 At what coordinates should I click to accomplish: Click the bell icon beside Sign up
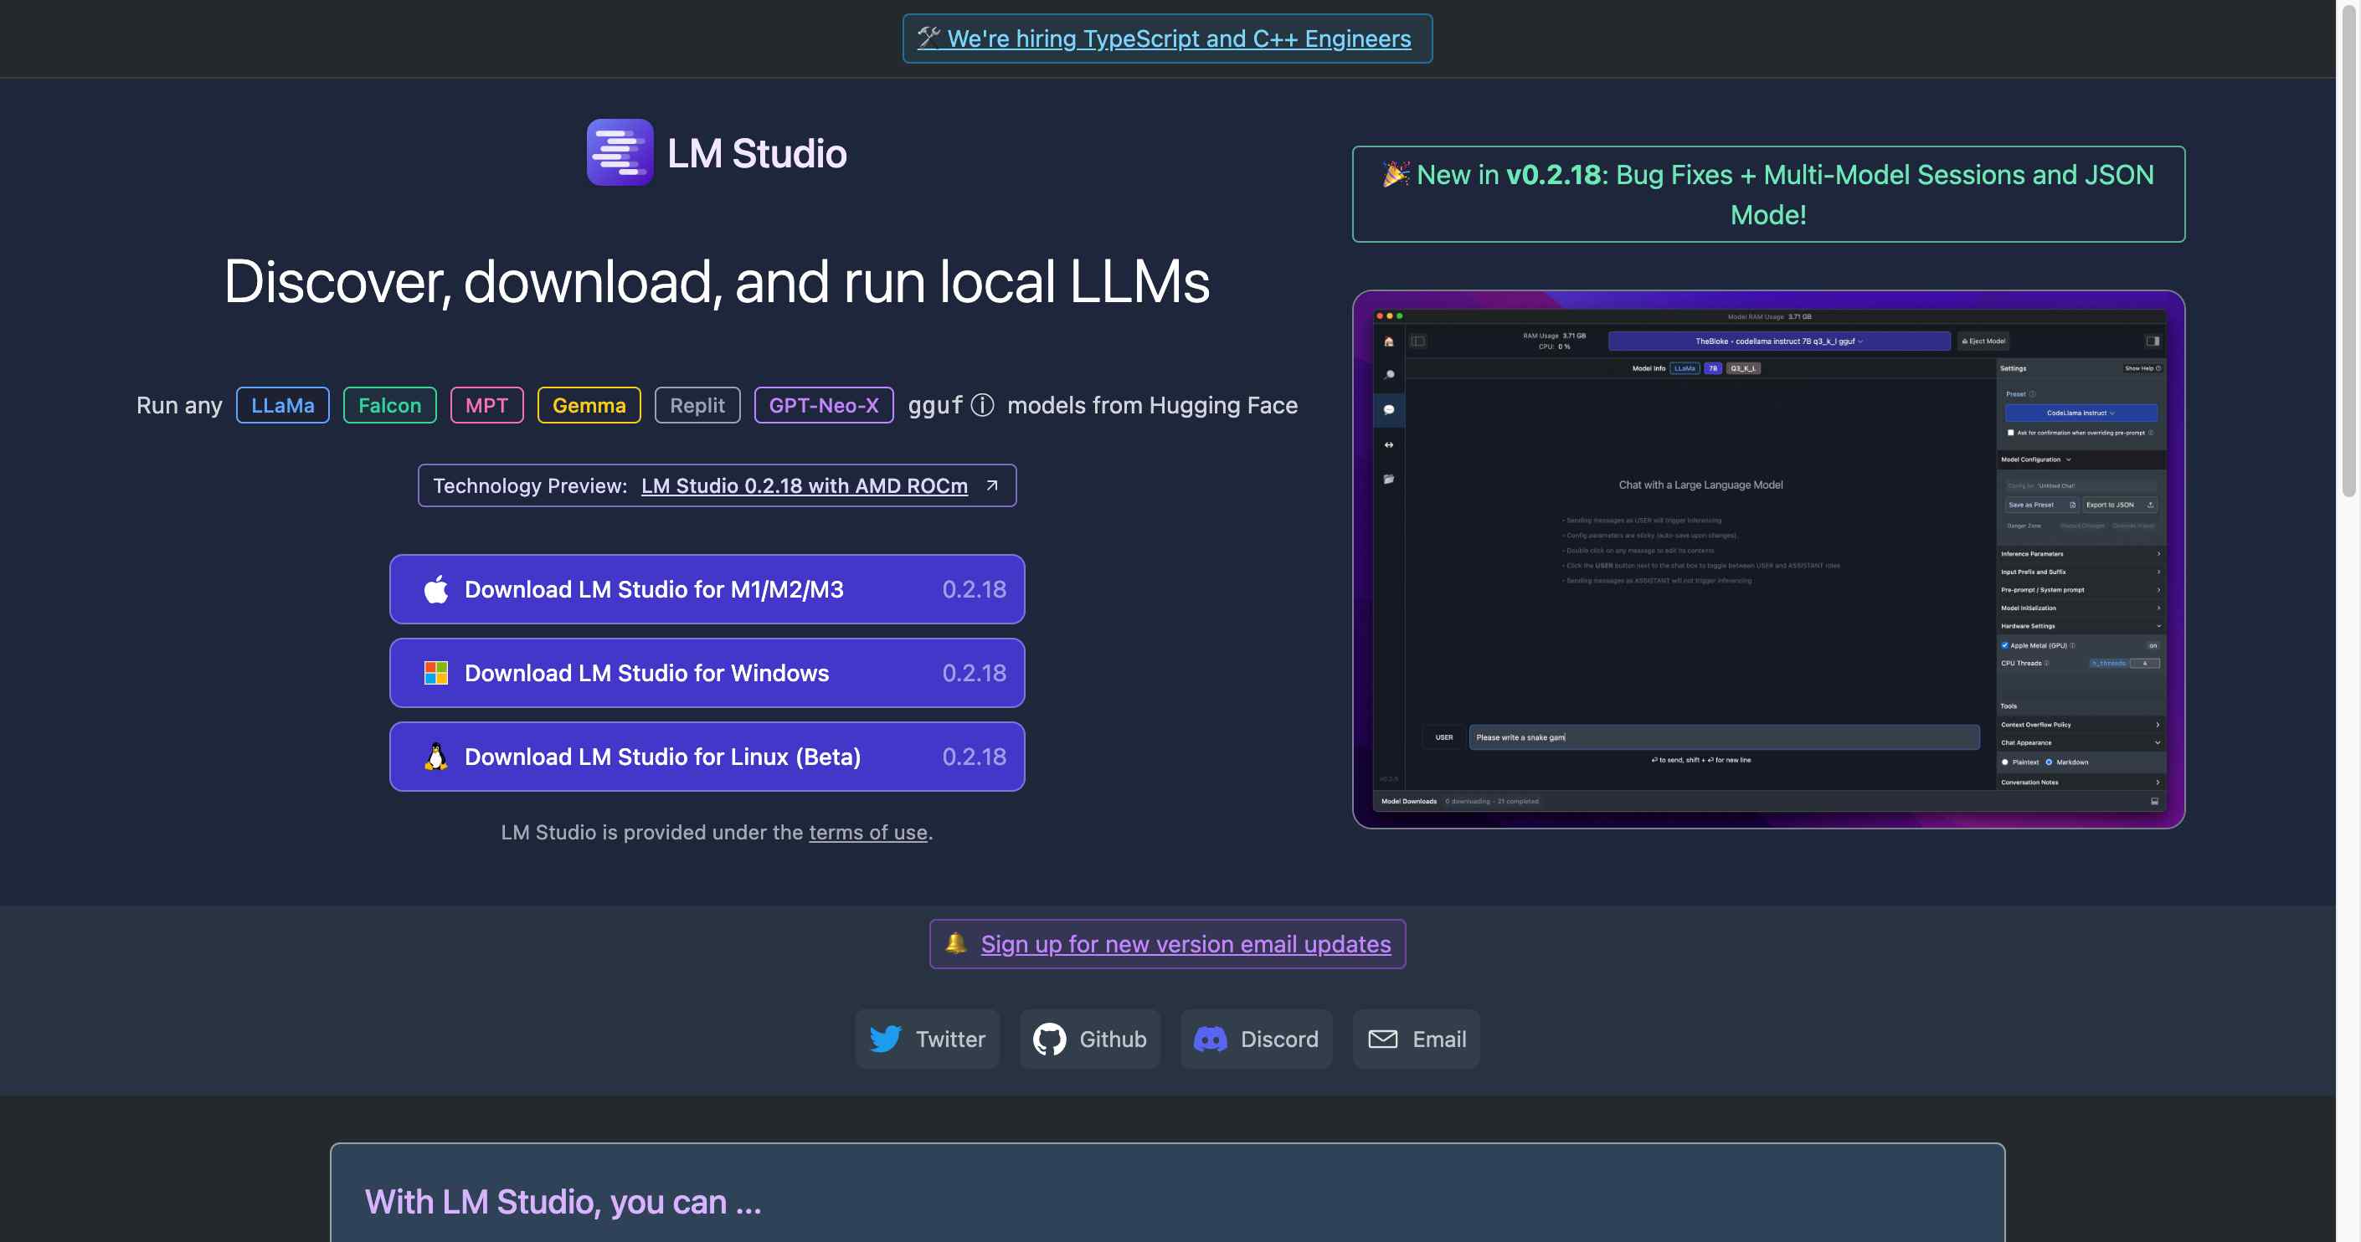point(956,942)
